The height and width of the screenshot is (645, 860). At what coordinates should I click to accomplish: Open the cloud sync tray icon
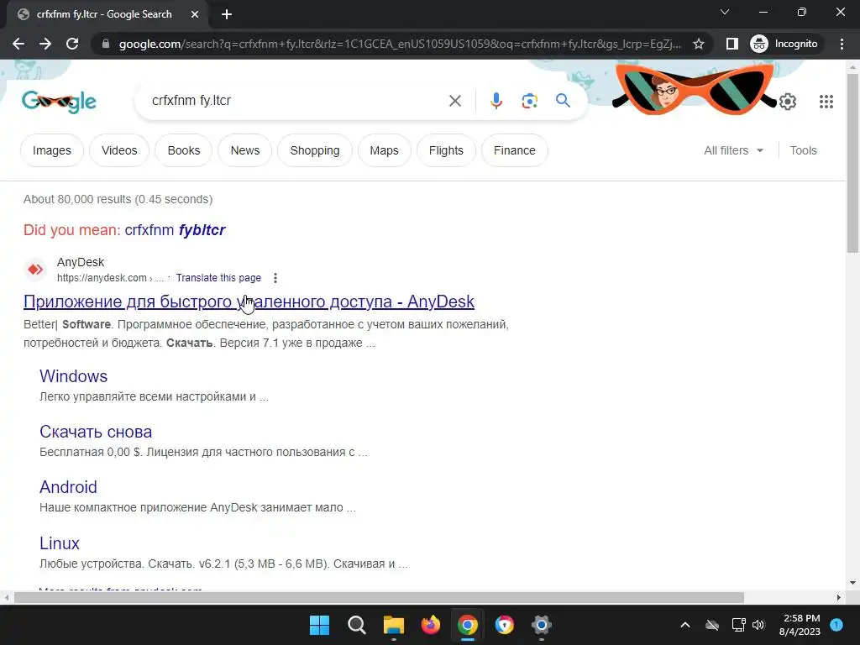click(x=712, y=625)
